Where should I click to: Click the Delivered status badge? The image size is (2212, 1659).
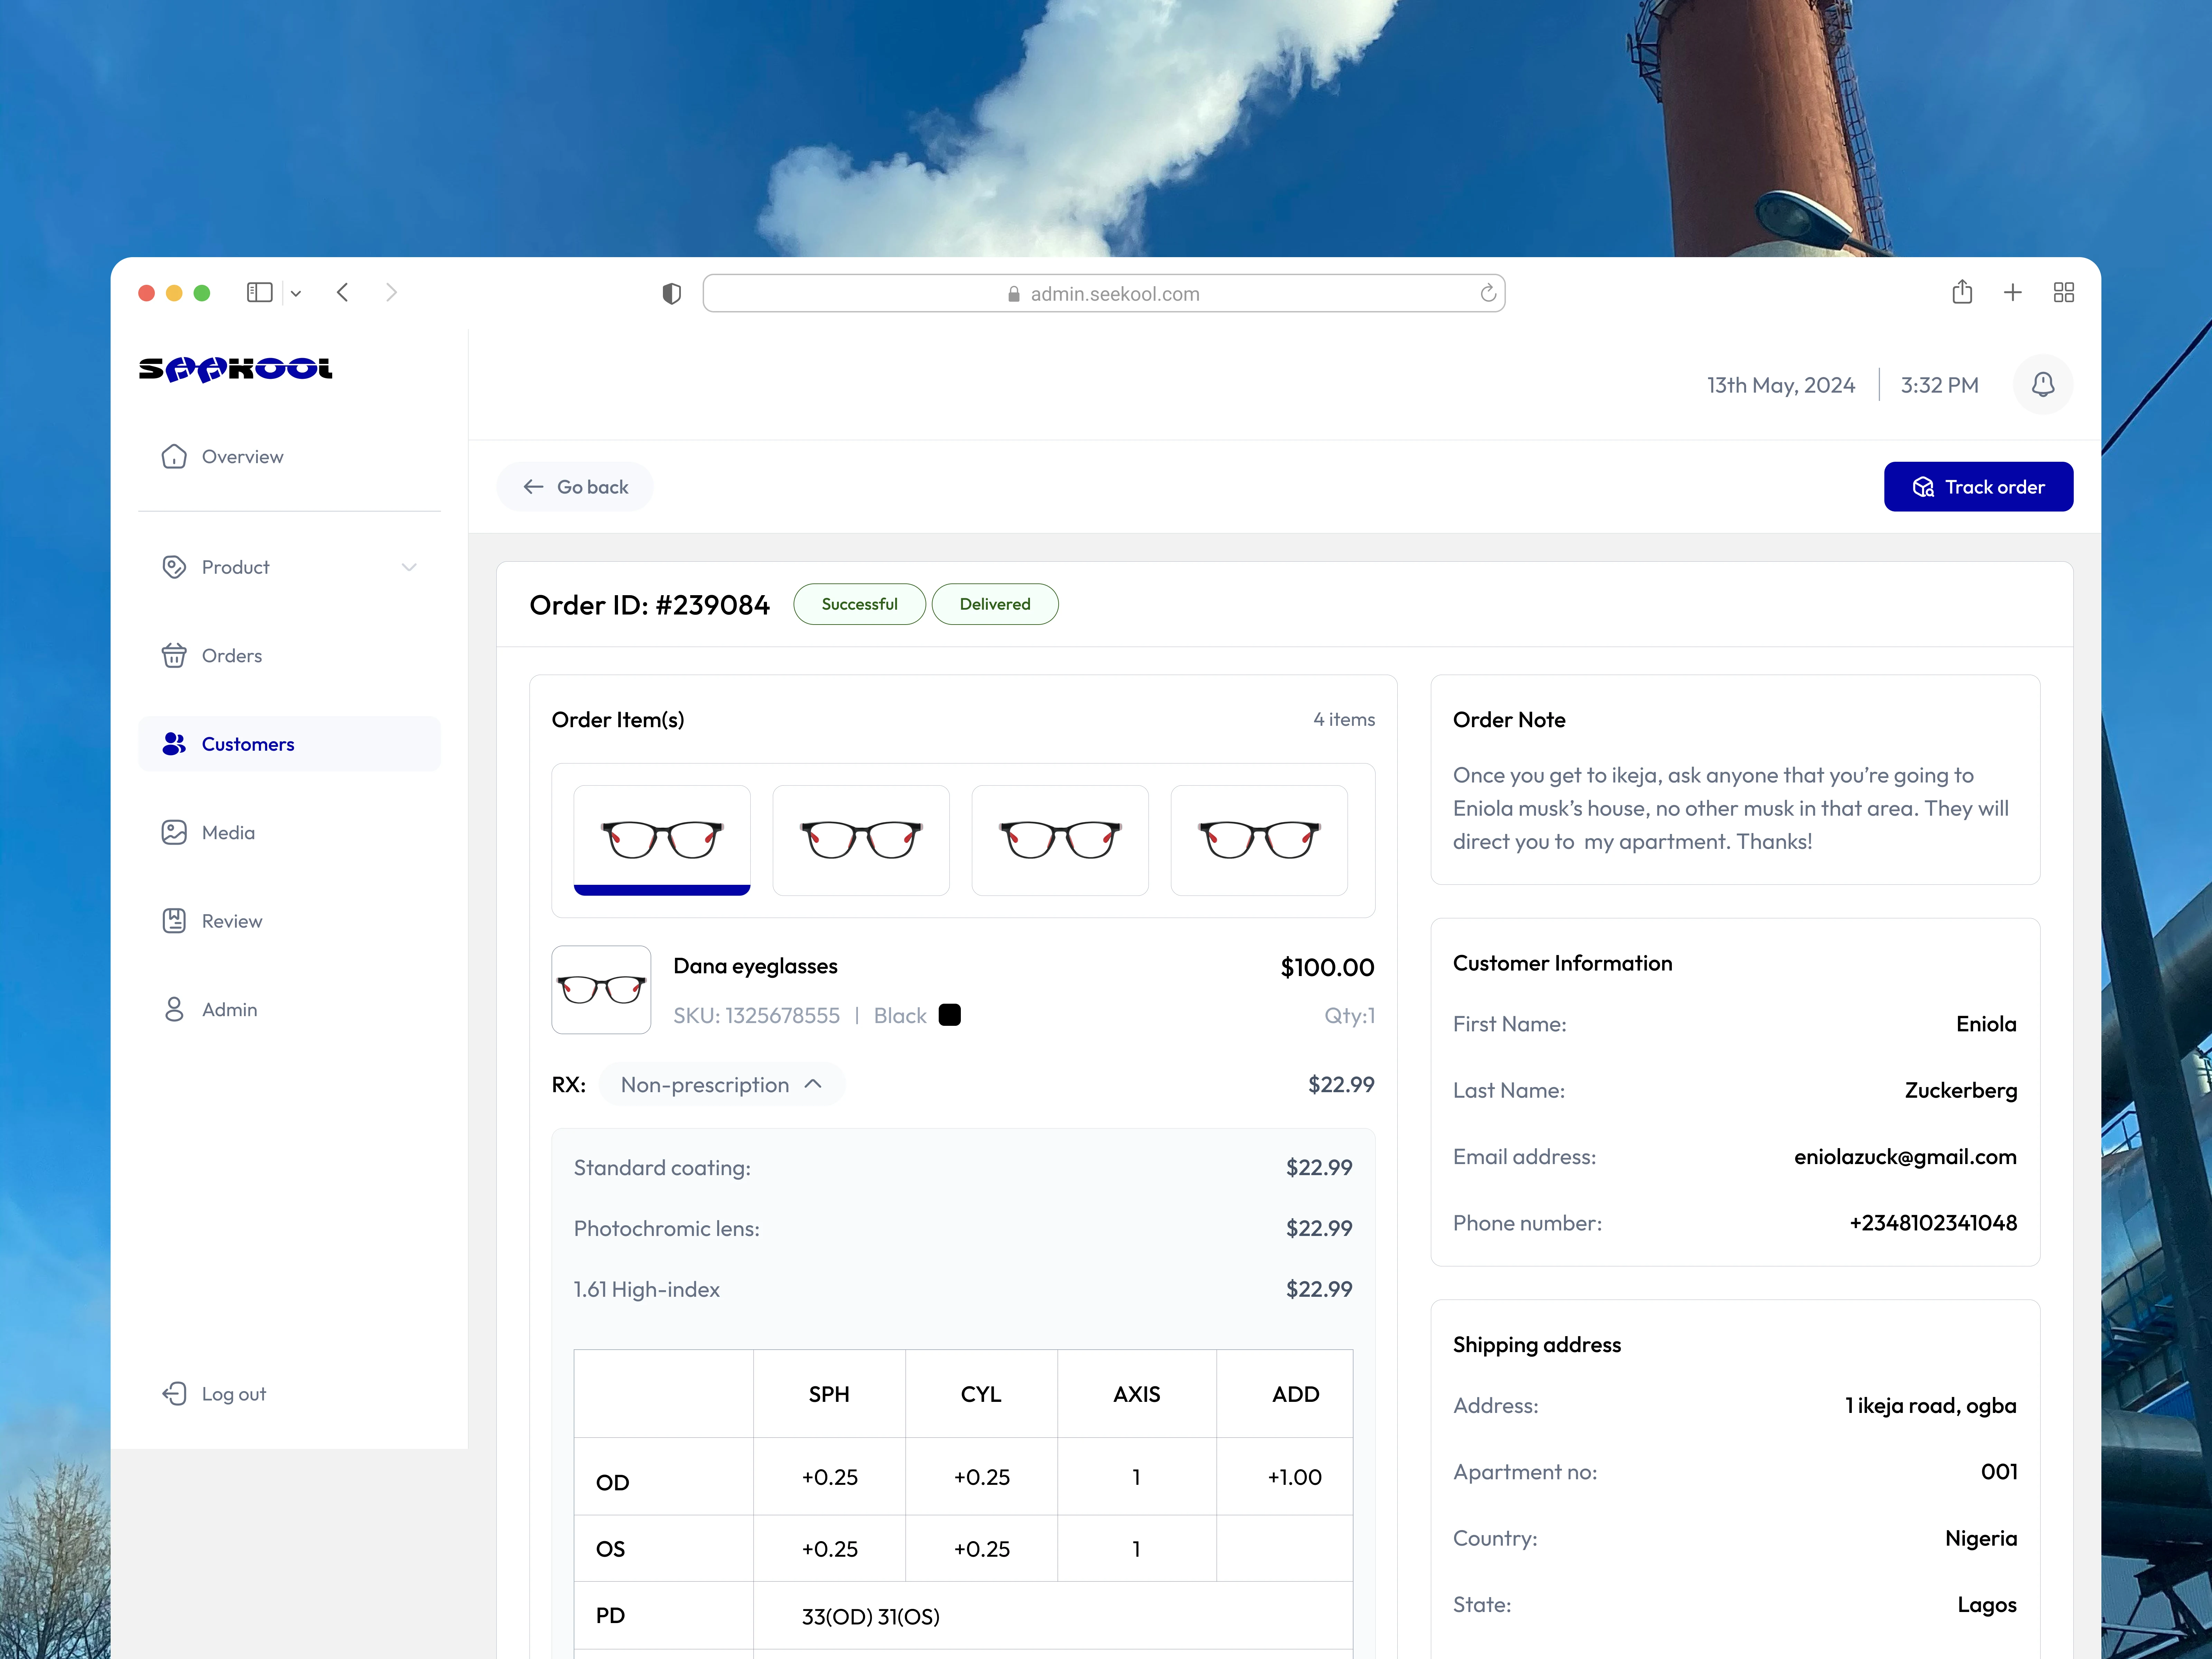995,604
